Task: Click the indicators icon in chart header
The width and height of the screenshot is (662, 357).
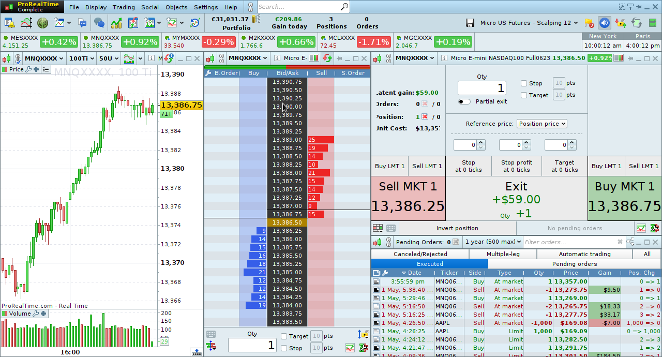Action: coord(129,58)
